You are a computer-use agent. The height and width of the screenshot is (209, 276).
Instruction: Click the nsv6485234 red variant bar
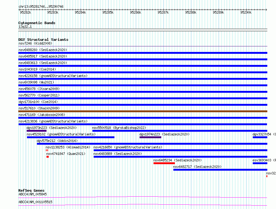coord(164,163)
